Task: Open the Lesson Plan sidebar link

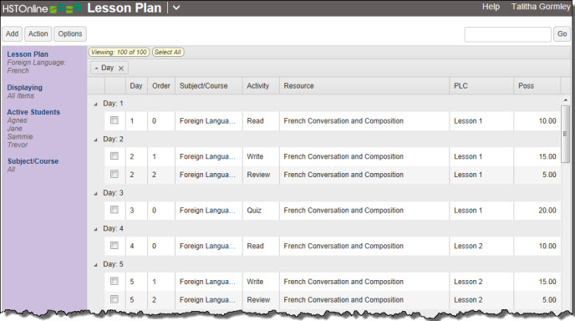Action: (x=28, y=54)
